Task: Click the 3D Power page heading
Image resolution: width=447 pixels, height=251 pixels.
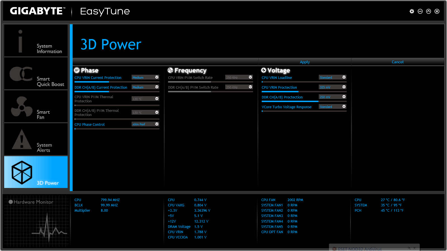Action: (111, 44)
